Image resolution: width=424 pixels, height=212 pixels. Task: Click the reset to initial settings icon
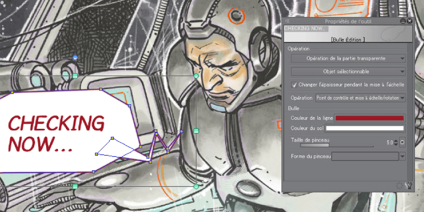pyautogui.click(x=400, y=185)
